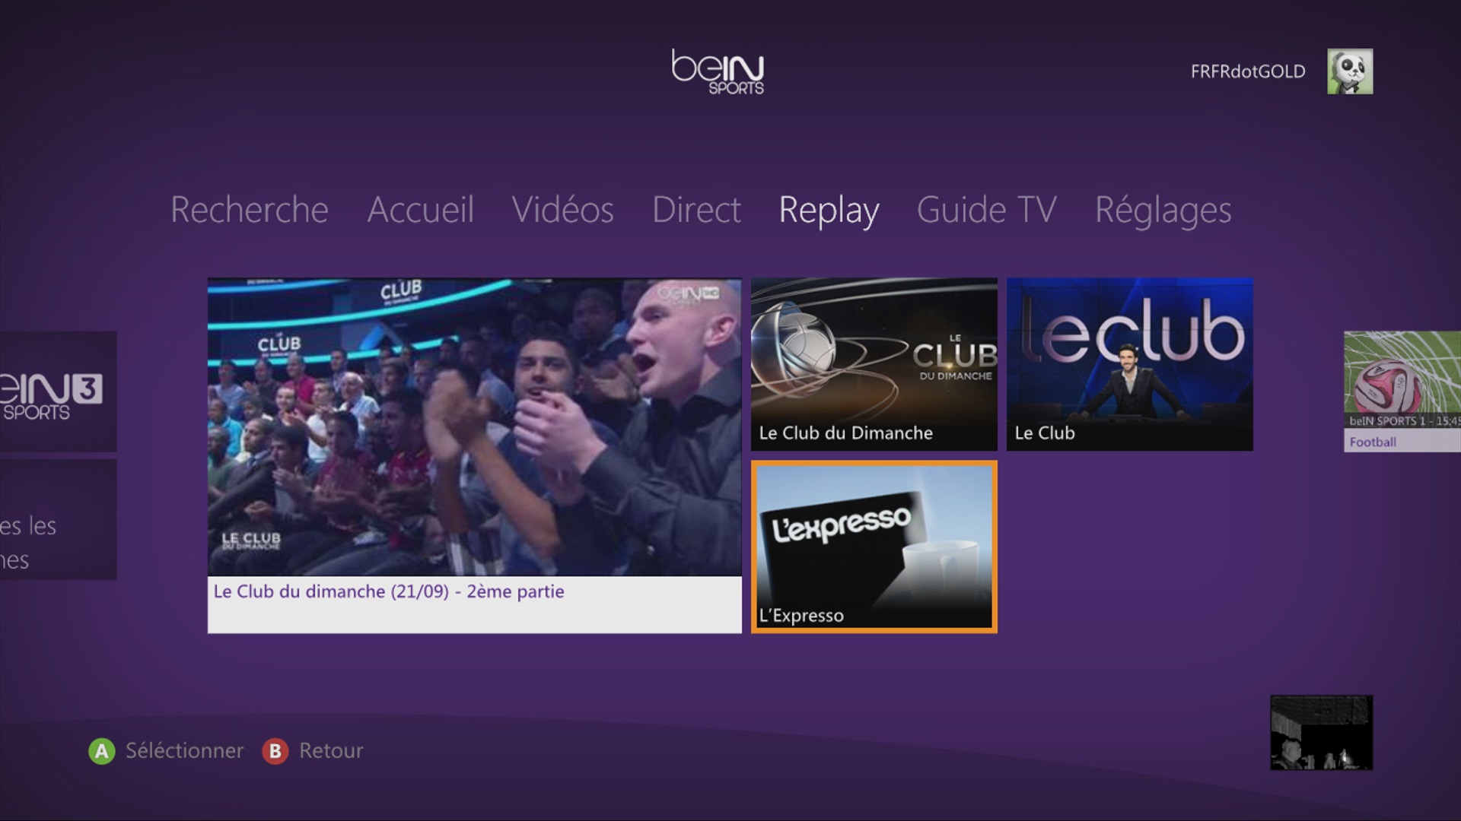This screenshot has height=821, width=1461.
Task: Go to the Accueil tab
Action: [x=420, y=210]
